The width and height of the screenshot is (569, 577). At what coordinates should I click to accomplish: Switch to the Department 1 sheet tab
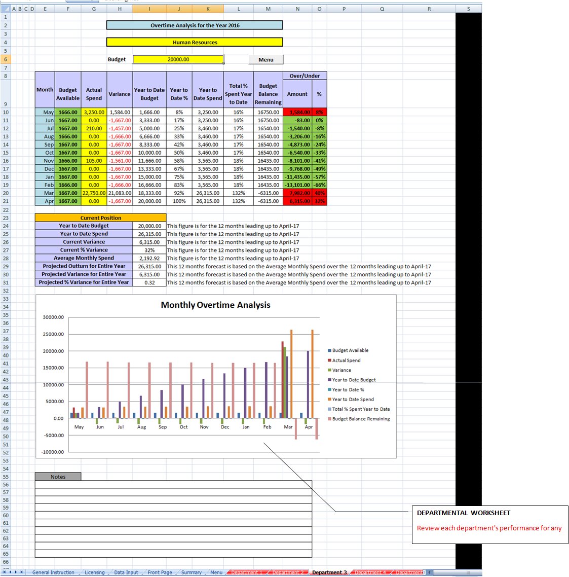point(247,572)
